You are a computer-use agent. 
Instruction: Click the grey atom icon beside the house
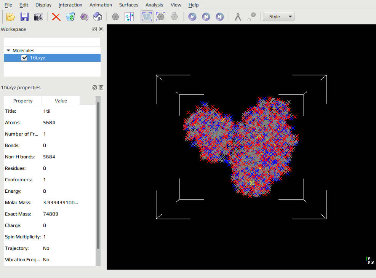coord(115,17)
